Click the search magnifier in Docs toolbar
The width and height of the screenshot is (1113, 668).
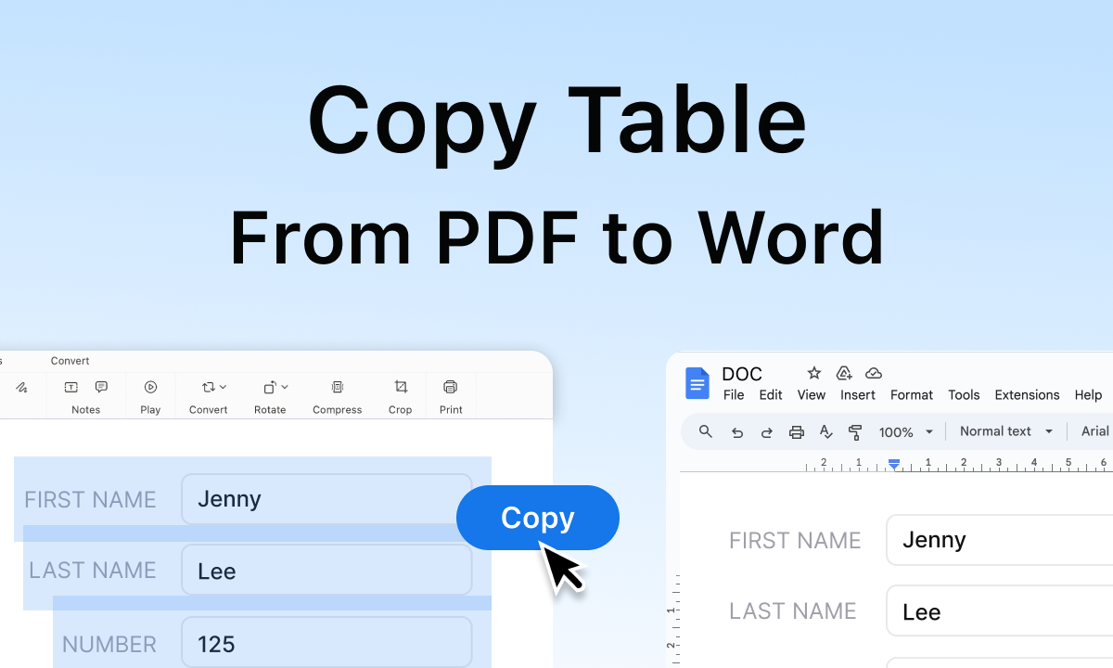click(x=706, y=431)
